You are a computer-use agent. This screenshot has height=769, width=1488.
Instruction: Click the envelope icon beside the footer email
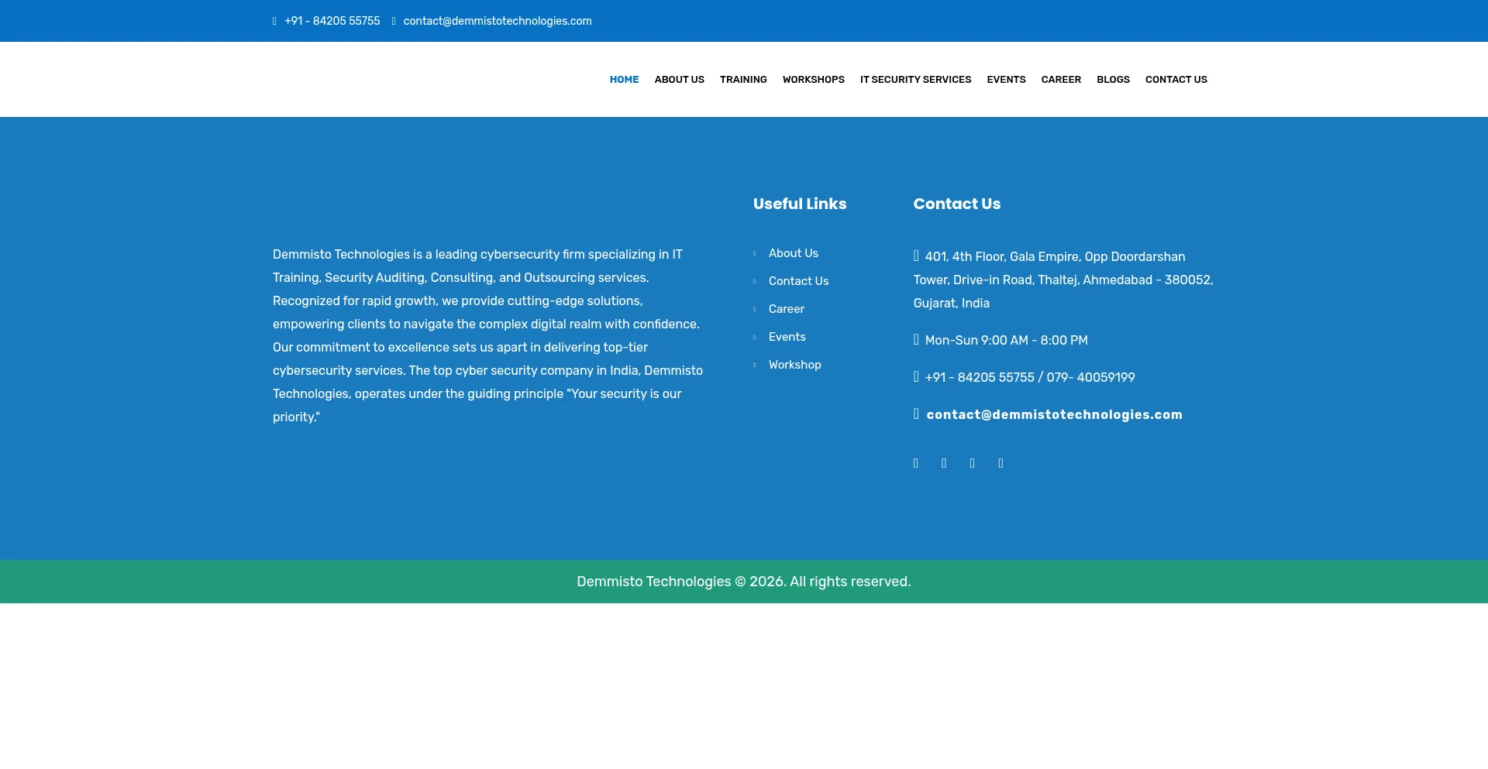click(916, 414)
